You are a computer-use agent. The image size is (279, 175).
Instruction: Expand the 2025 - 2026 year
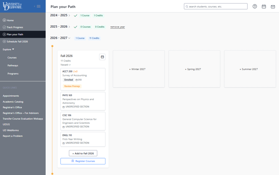point(69,27)
